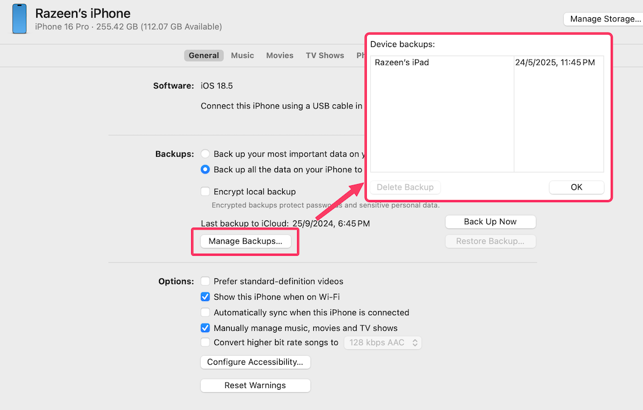Enable Encrypt local backup checkbox
643x410 pixels.
tap(205, 192)
